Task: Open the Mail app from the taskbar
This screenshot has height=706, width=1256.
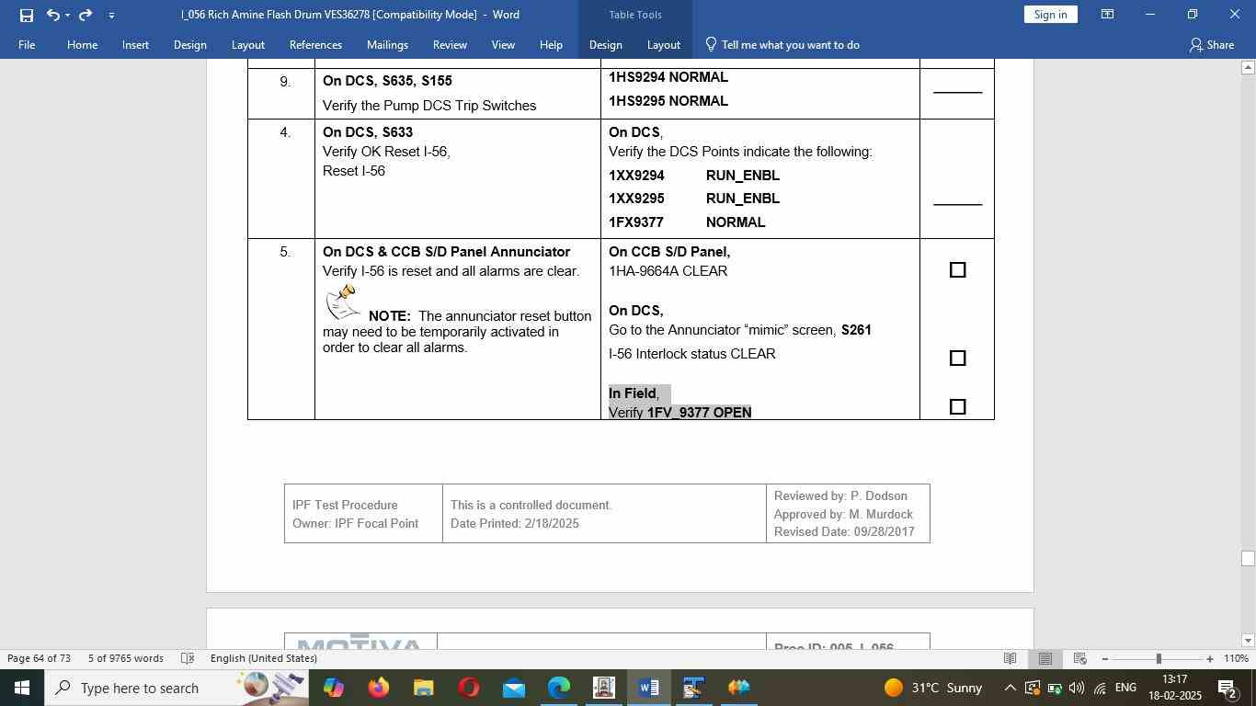Action: point(513,688)
